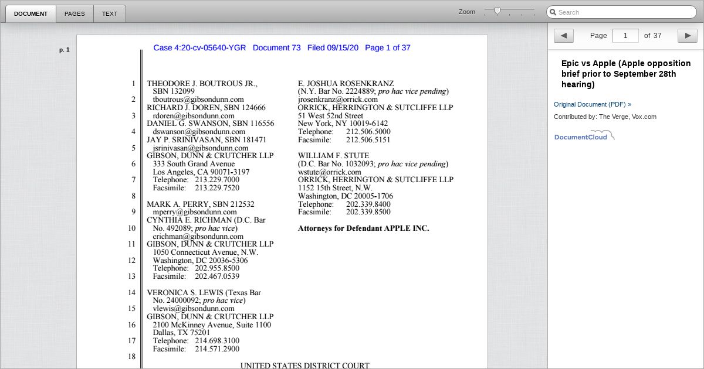Click the case header 'Case 4:20-cv-05640-YGR'
The height and width of the screenshot is (369, 704).
pyautogui.click(x=199, y=48)
